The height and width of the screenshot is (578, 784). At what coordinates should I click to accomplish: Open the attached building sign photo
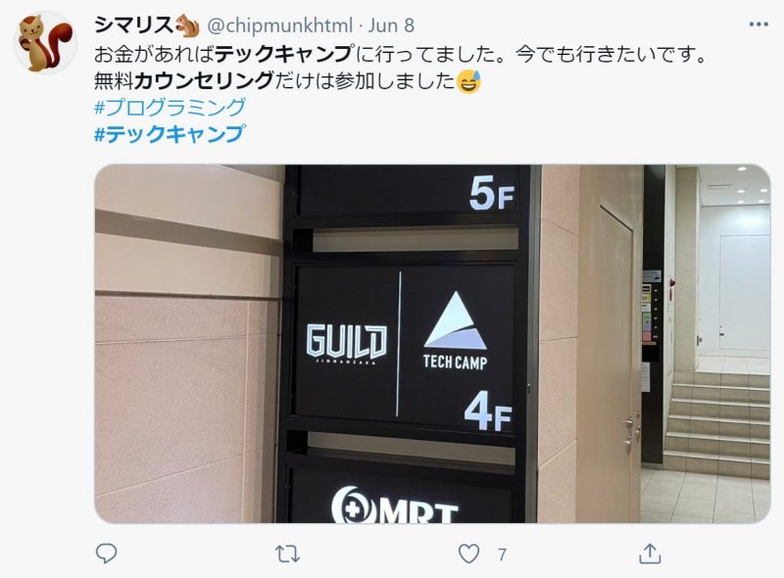point(432,344)
